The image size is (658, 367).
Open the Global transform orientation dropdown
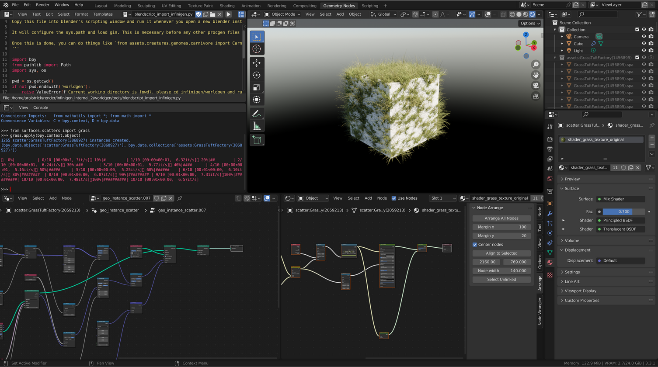[x=383, y=14]
